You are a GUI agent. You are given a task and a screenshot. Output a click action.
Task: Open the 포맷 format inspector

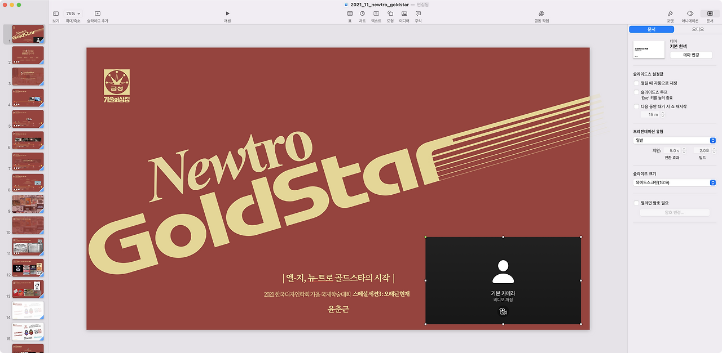[x=670, y=14]
